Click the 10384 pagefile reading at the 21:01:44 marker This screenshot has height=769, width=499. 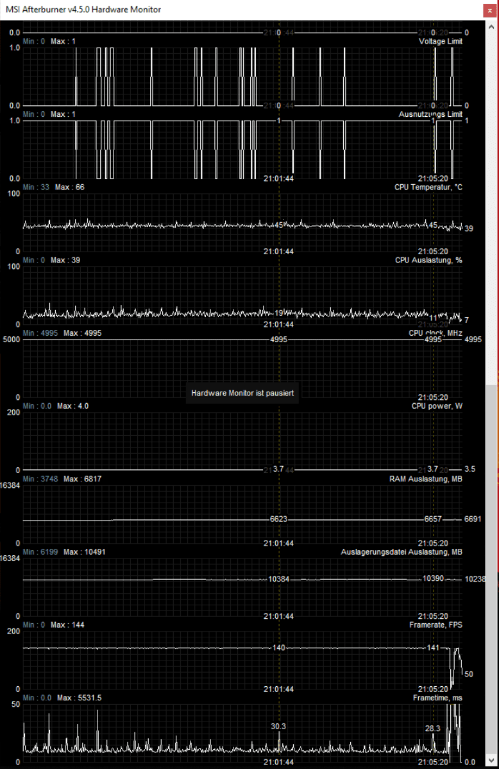pyautogui.click(x=278, y=579)
